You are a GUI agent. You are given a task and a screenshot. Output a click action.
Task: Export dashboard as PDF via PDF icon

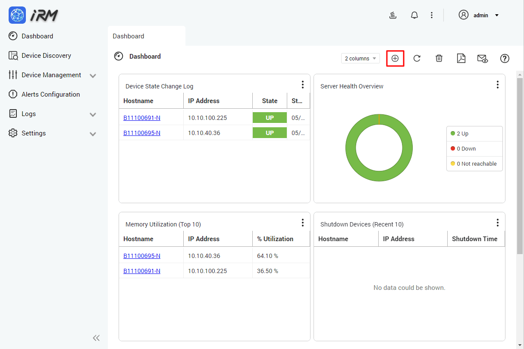click(461, 58)
